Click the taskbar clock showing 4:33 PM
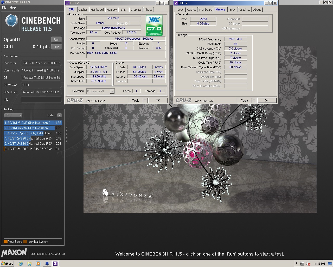This screenshot has height=267, width=333. 319,264
